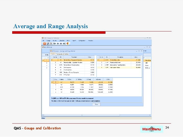Select Reproducibility - Appraiser Variation row

coord(72,63)
